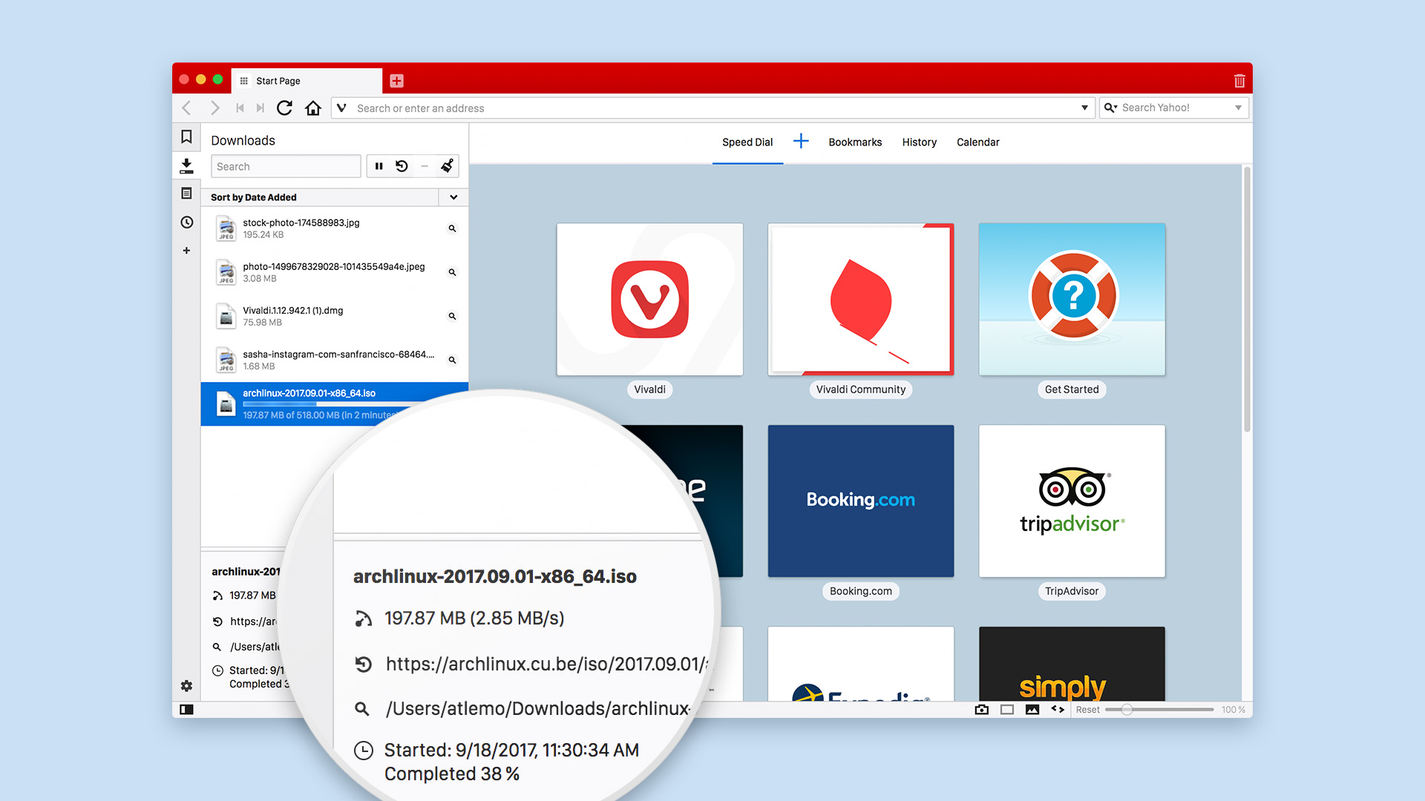Open the Vivaldi Community Speed Dial entry

[x=860, y=298]
